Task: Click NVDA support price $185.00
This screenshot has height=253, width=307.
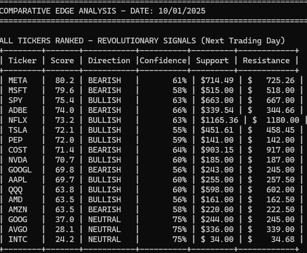Action: (x=217, y=160)
